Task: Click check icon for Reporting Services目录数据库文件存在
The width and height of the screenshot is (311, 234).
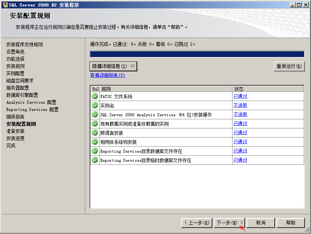Action: point(95,151)
